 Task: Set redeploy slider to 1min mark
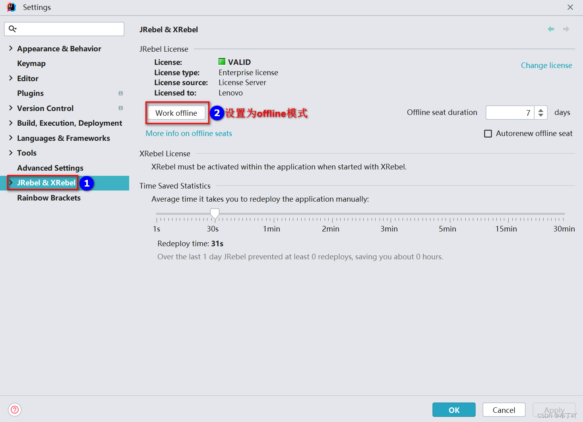coord(273,214)
